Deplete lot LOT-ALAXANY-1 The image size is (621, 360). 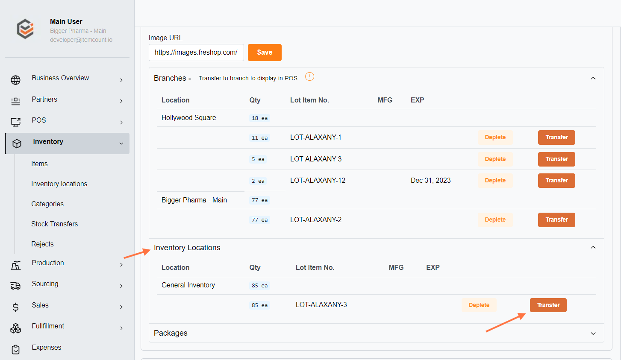click(x=495, y=138)
